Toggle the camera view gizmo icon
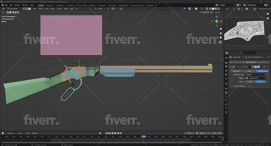The image size is (271, 146). tap(221, 38)
